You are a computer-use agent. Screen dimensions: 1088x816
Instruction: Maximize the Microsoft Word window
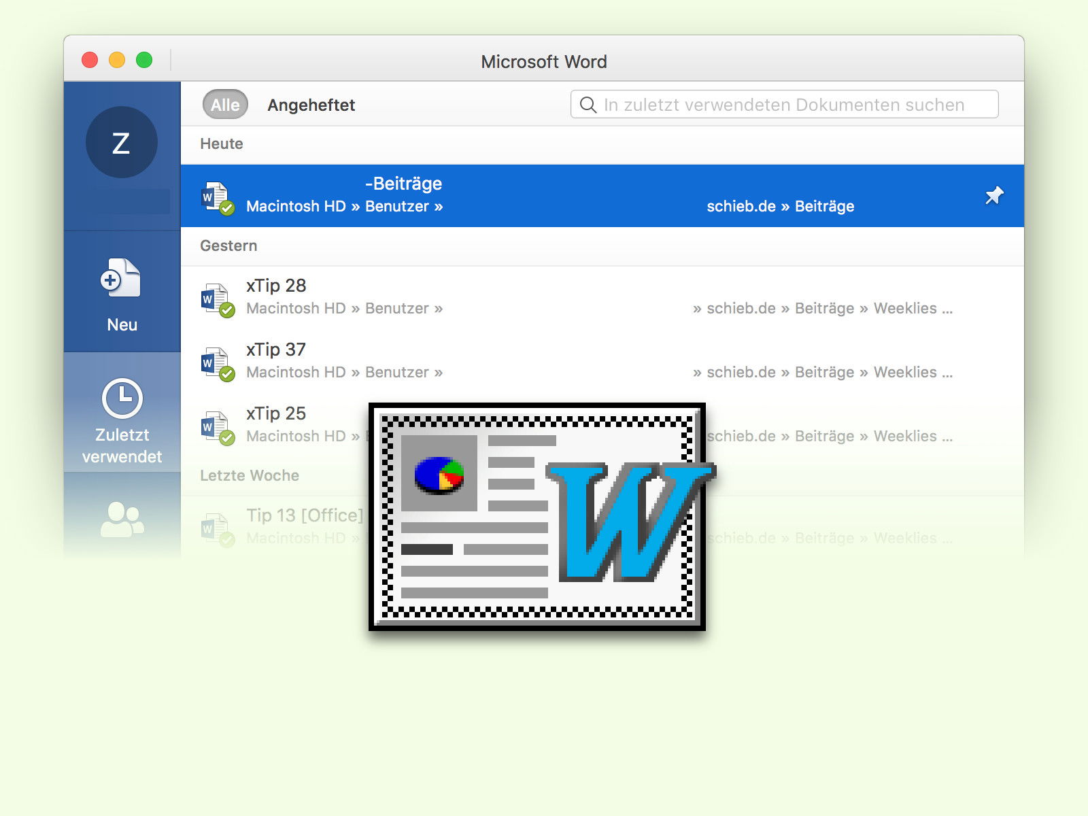click(144, 60)
